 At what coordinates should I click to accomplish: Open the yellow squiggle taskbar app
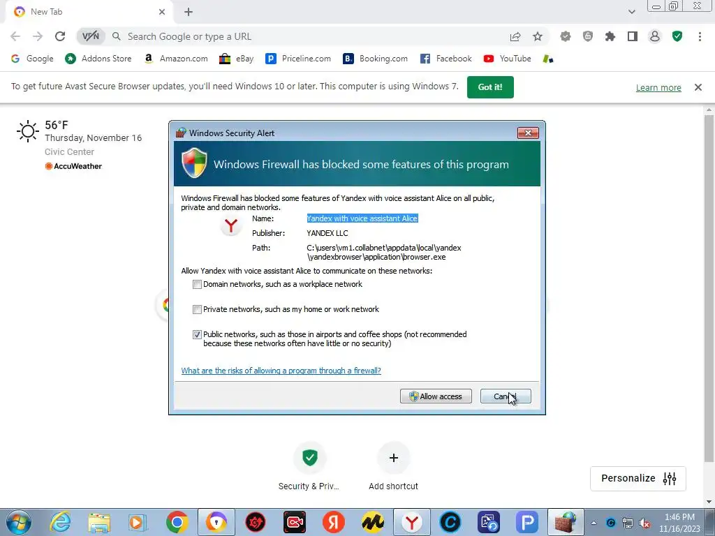(373, 522)
